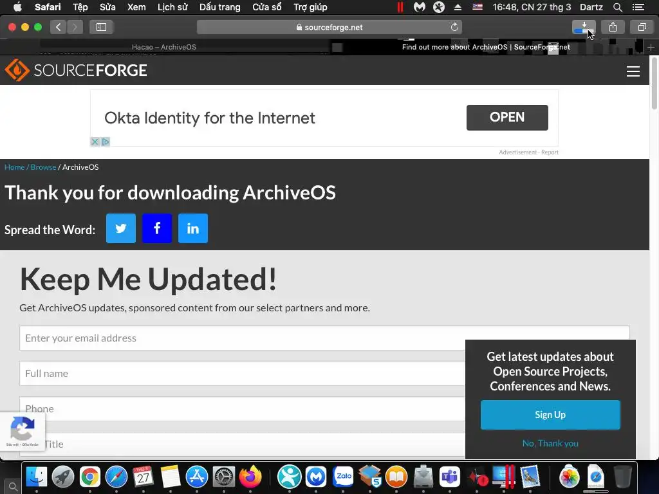Switch to the Hacao – ArchiveOS tab

coord(164,47)
